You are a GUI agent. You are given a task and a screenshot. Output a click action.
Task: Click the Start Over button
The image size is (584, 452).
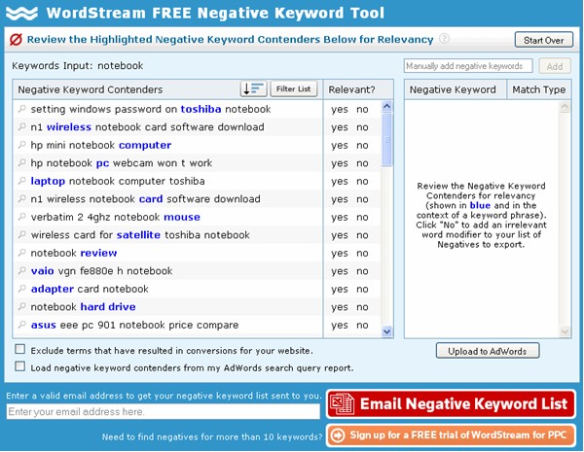[544, 40]
